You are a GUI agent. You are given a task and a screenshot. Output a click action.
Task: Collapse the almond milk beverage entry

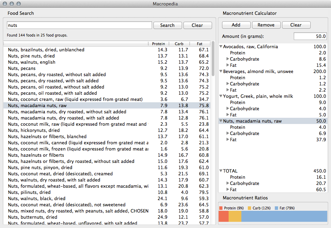[x=221, y=71]
